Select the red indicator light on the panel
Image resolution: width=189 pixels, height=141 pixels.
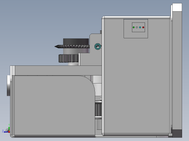click(x=143, y=27)
